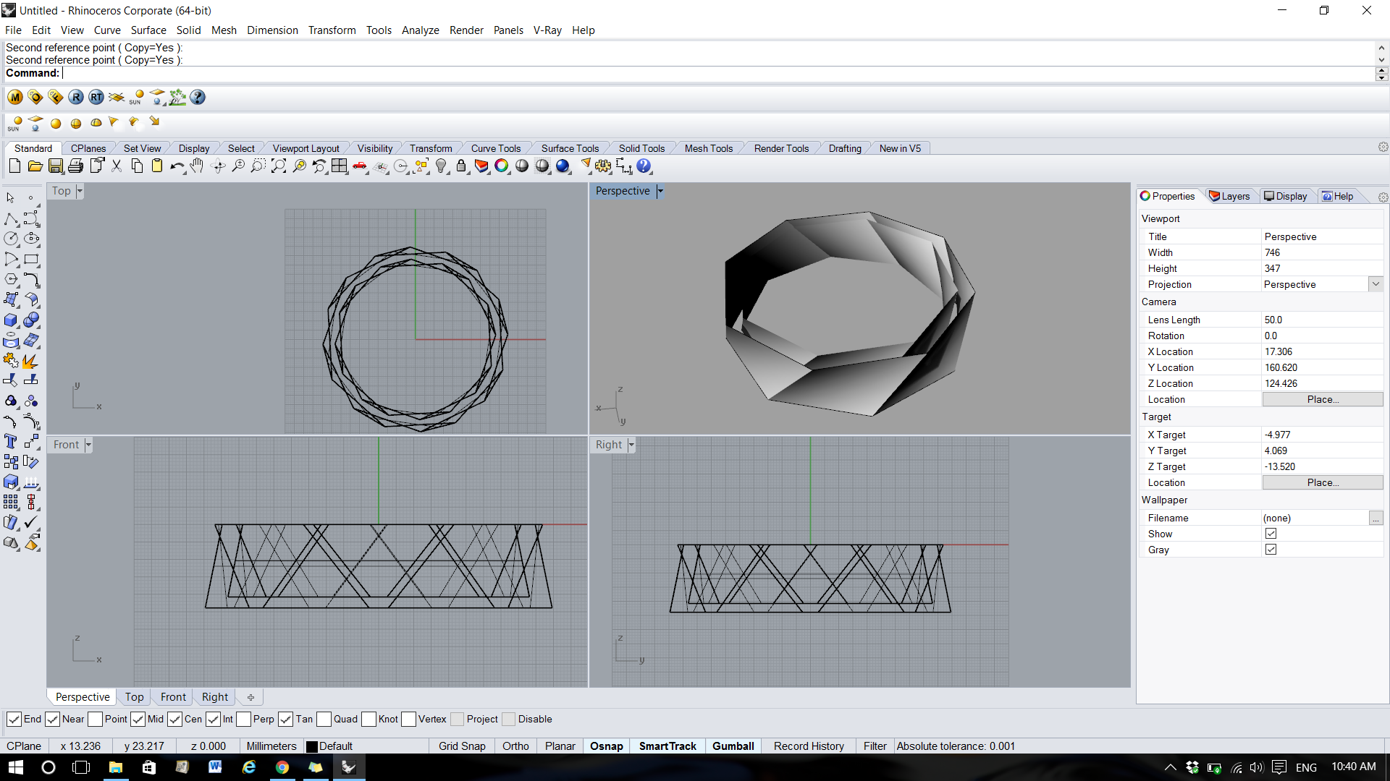
Task: Click the Paste clipboard icon
Action: coord(157,166)
